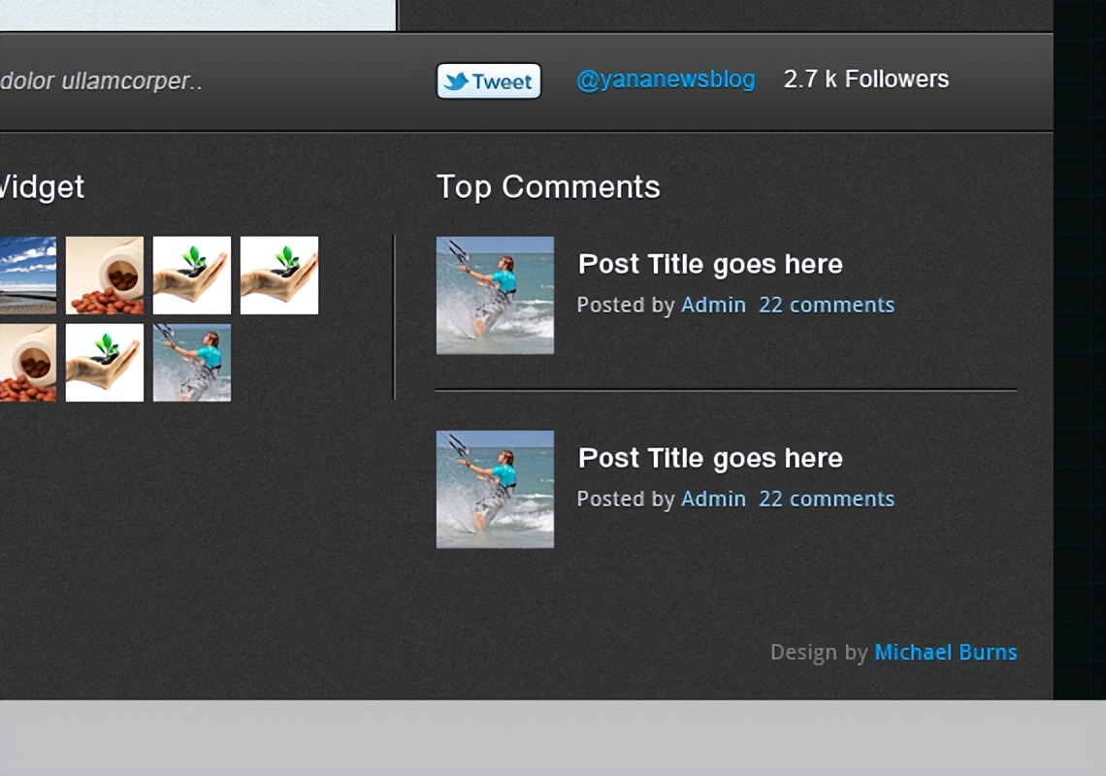Viewport: 1106px width, 776px height.
Task: Click the Twitter bird icon
Action: 456,81
